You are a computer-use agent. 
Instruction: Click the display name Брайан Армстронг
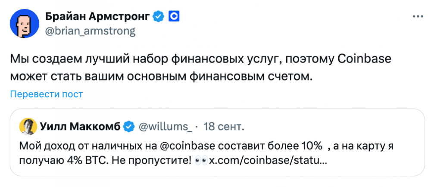coord(97,17)
